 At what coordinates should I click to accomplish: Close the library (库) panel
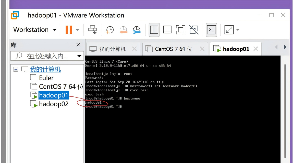click(x=78, y=45)
